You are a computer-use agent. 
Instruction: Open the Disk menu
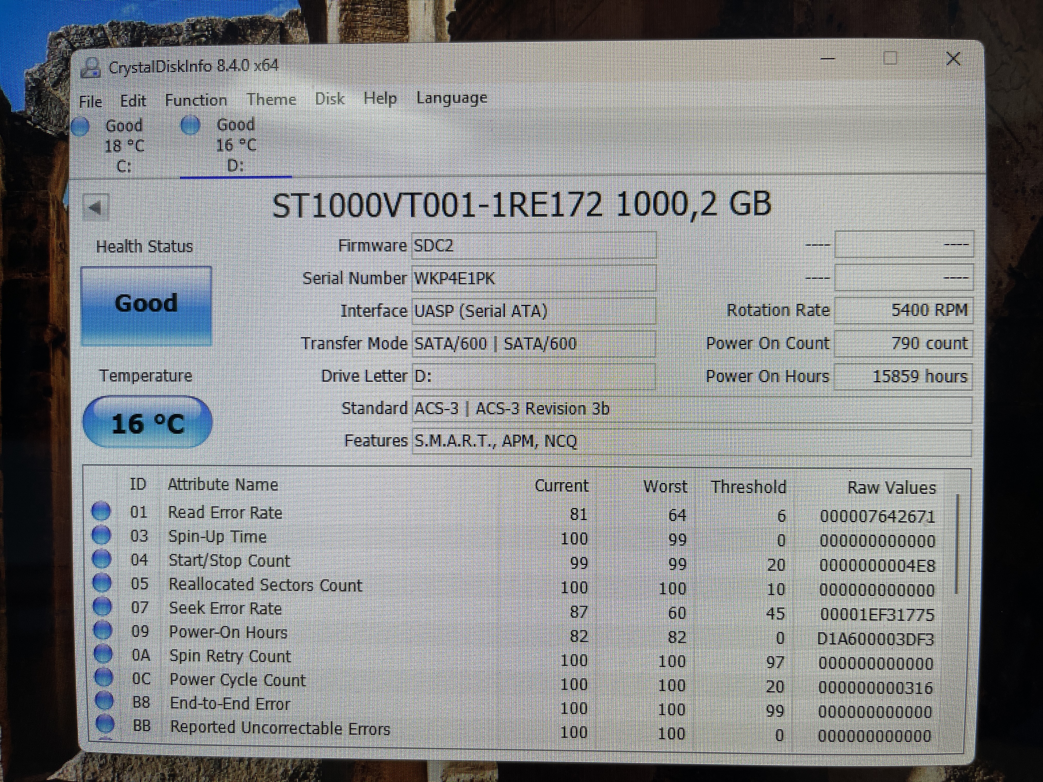[x=330, y=99]
